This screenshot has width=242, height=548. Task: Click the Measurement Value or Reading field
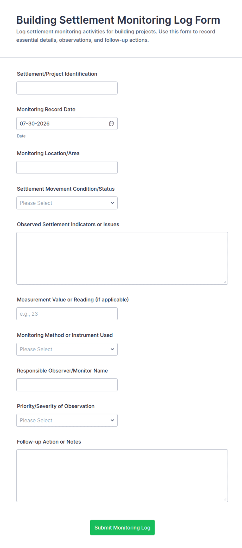point(67,314)
